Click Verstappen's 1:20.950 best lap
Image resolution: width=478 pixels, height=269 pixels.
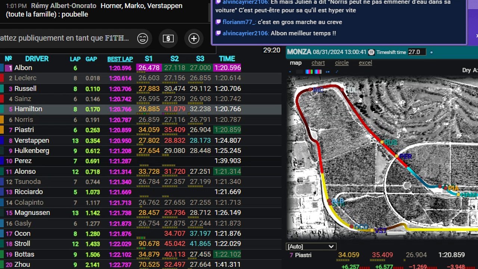120,140
